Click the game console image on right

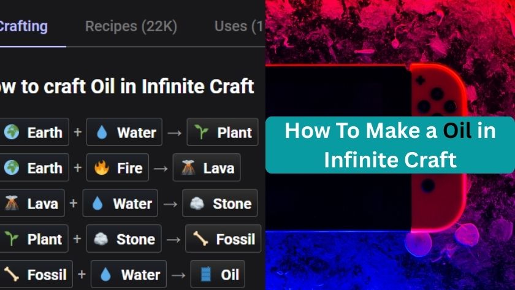click(366, 148)
